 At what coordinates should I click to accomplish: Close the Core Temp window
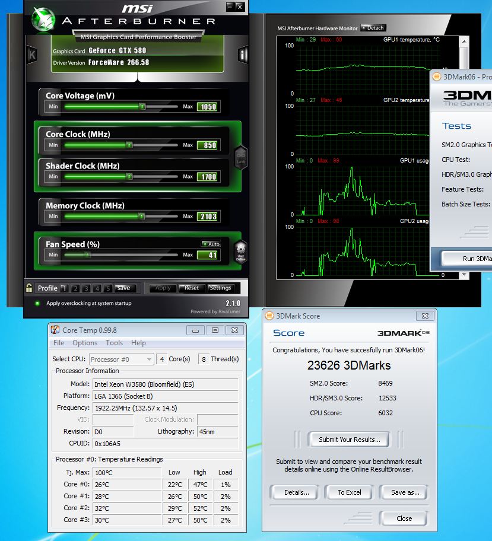[x=235, y=330]
